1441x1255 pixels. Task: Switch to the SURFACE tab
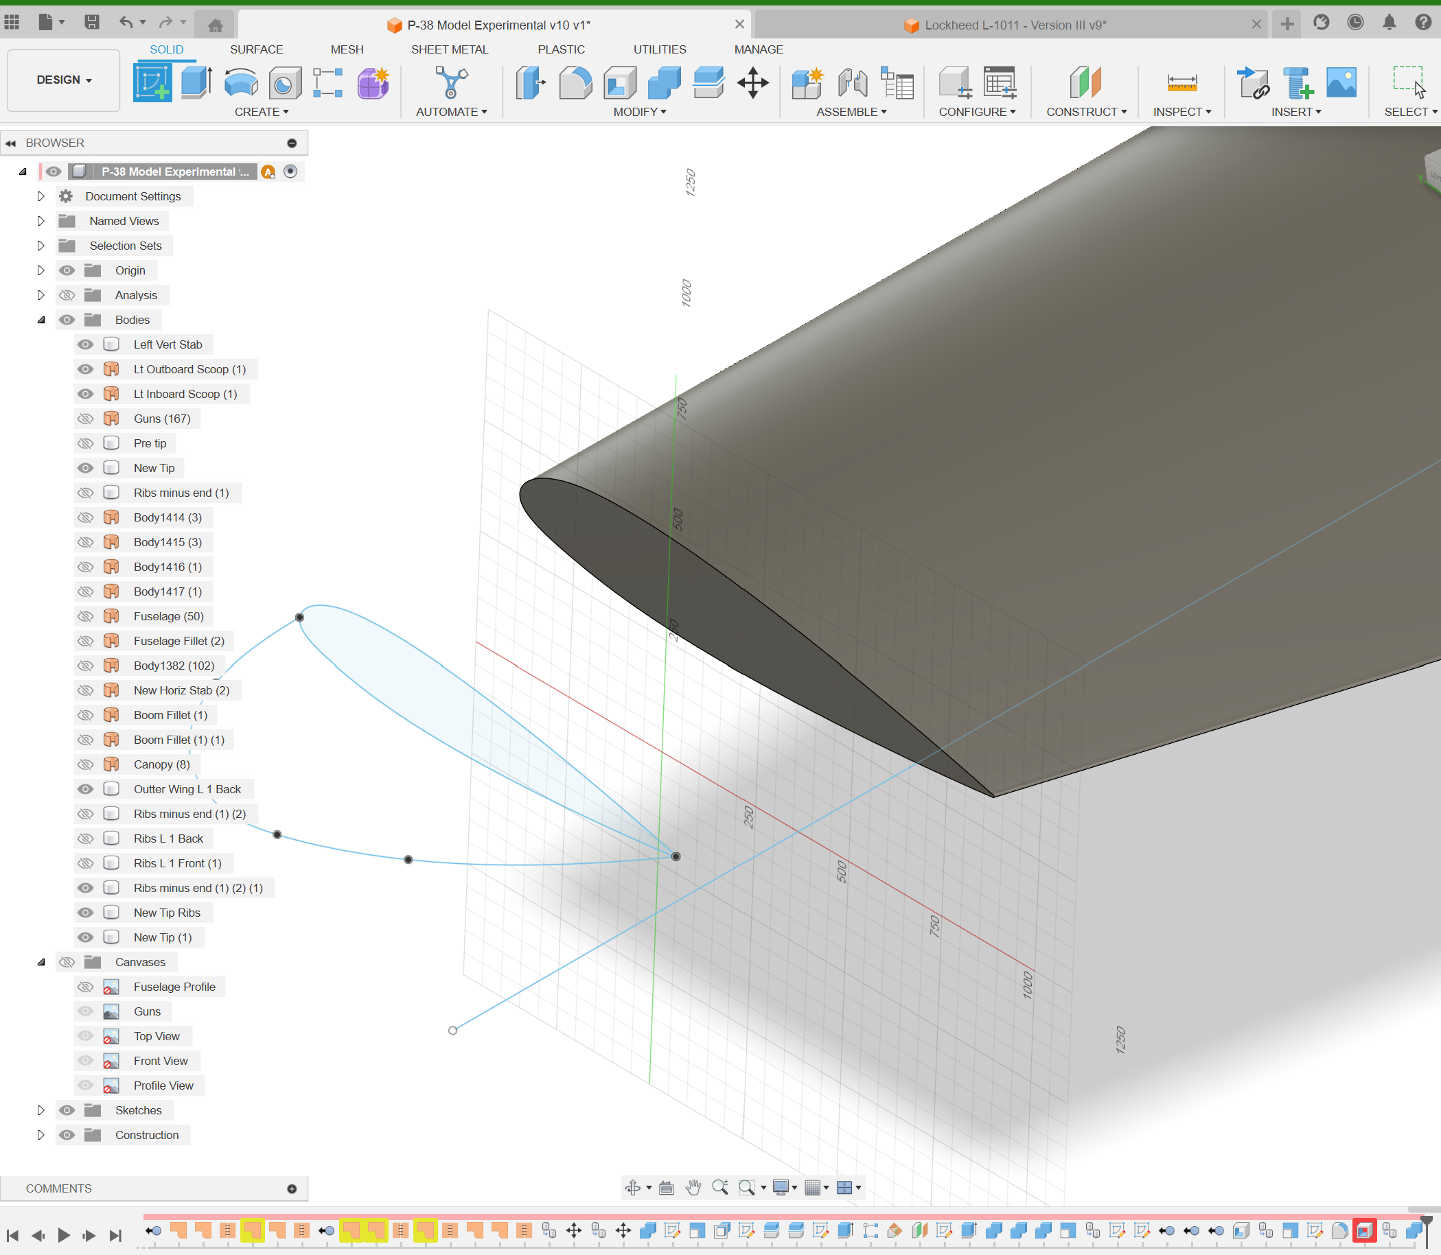point(256,49)
